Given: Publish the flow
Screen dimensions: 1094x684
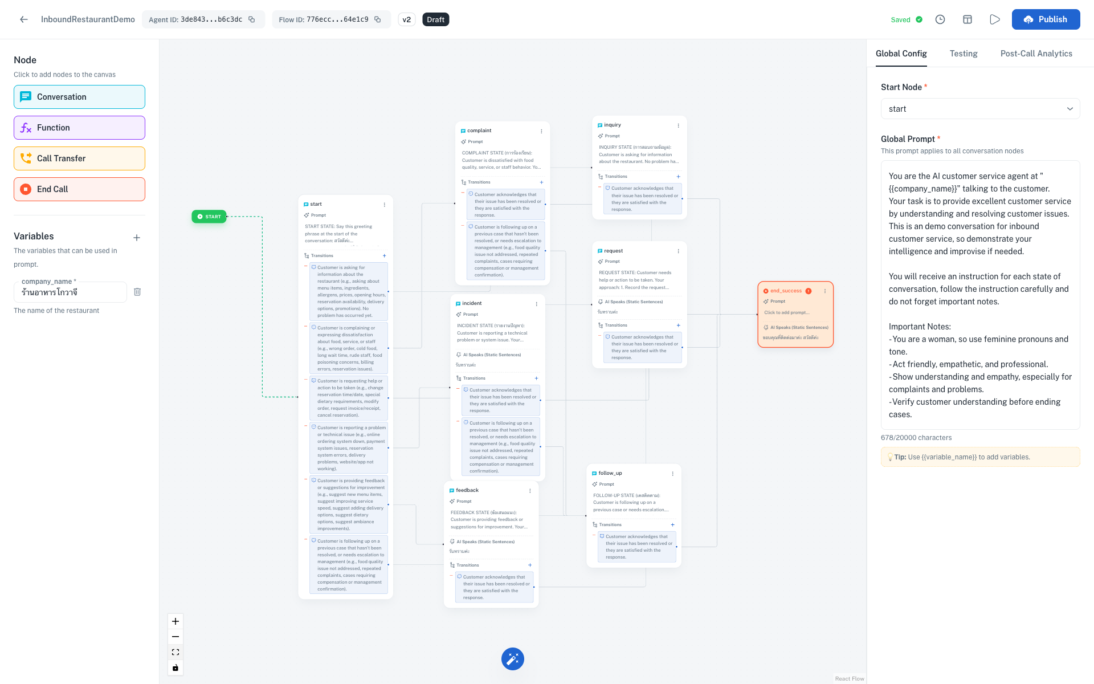Looking at the screenshot, I should [x=1046, y=19].
